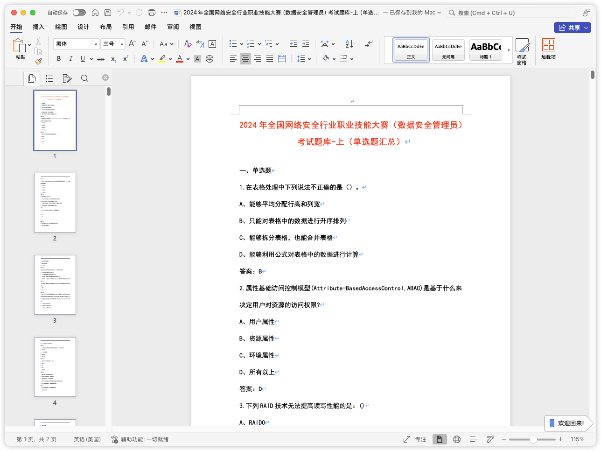Select page 3 thumbnail in sidebar
601x451 pixels.
point(55,285)
